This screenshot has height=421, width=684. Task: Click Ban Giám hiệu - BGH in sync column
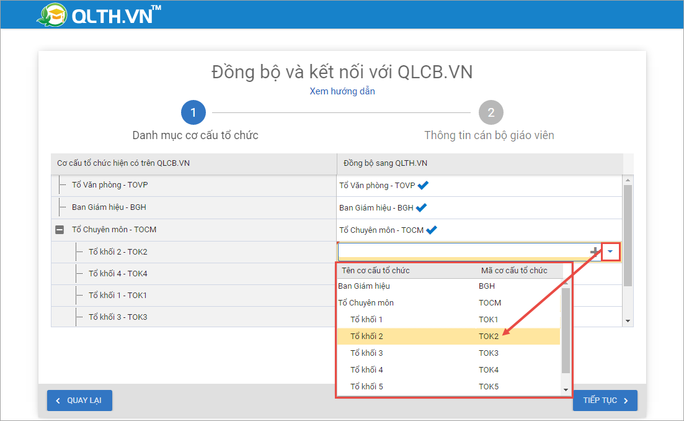click(376, 208)
